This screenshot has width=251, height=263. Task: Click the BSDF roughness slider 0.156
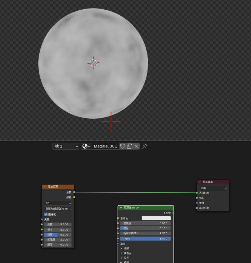[145, 228]
